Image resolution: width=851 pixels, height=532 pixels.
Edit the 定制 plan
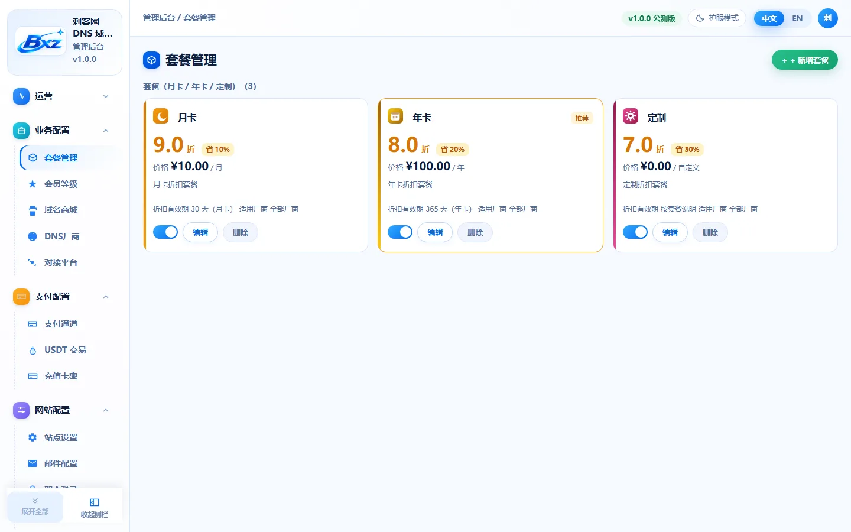tap(670, 232)
